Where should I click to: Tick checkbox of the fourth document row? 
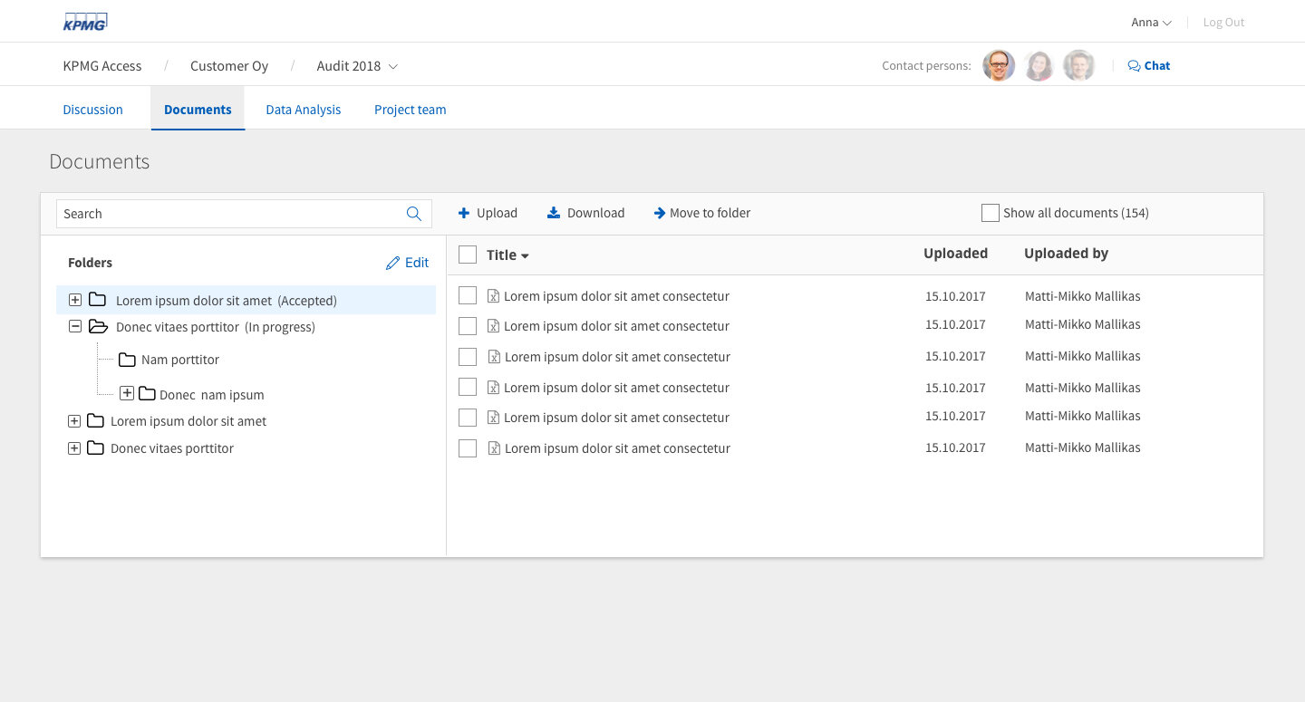(468, 387)
